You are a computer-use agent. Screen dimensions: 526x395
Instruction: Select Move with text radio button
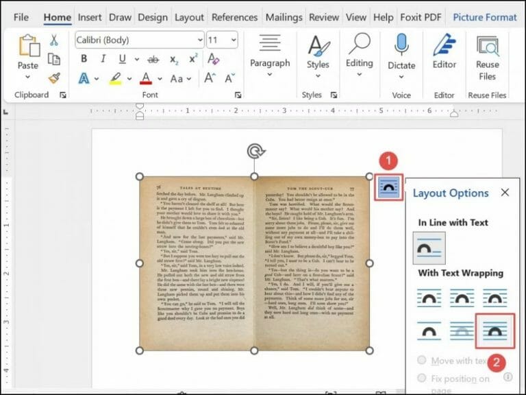pos(422,361)
